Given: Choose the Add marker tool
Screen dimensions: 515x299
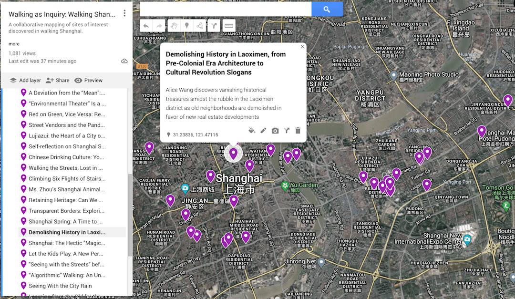Looking at the screenshot, I should pyautogui.click(x=187, y=26).
